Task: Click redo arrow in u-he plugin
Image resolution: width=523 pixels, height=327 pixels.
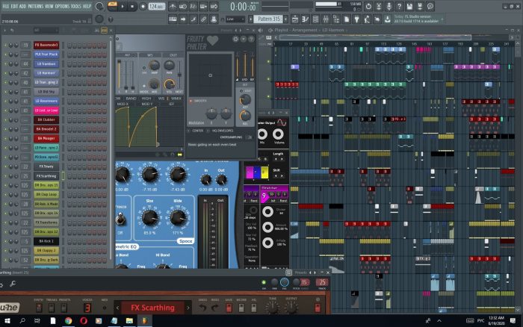Action: 215,308
